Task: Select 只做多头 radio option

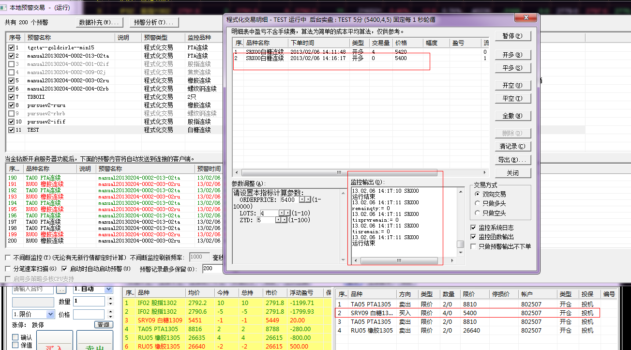Action: pyautogui.click(x=478, y=203)
